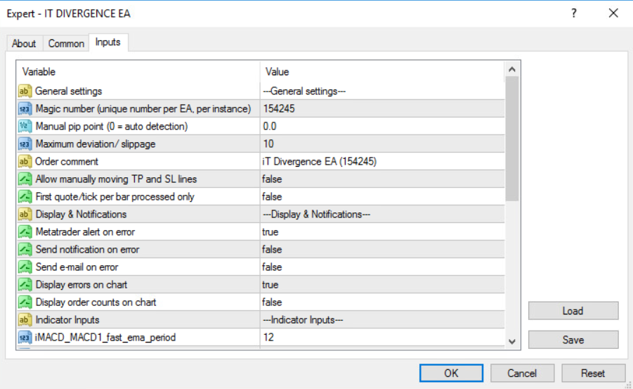Reset inputs to defaults
633x389 pixels.
pos(593,373)
